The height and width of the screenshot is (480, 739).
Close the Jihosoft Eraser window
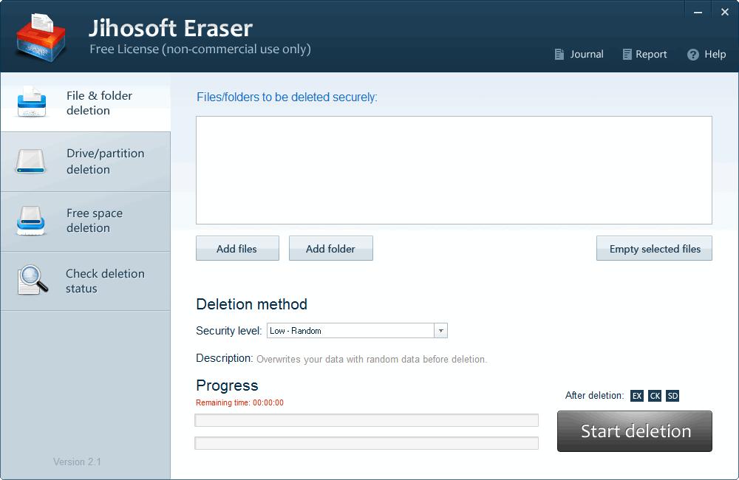[x=725, y=13]
